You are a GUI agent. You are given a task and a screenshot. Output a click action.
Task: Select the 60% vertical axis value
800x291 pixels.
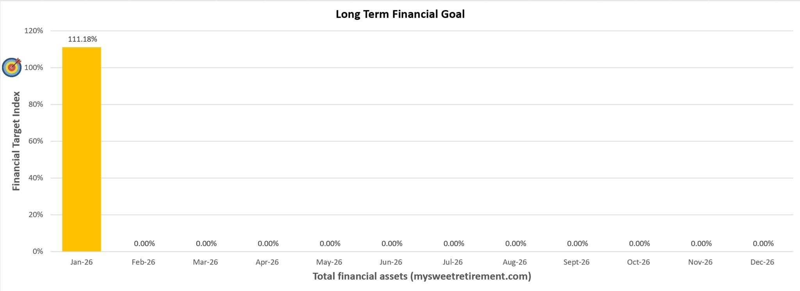pyautogui.click(x=36, y=141)
